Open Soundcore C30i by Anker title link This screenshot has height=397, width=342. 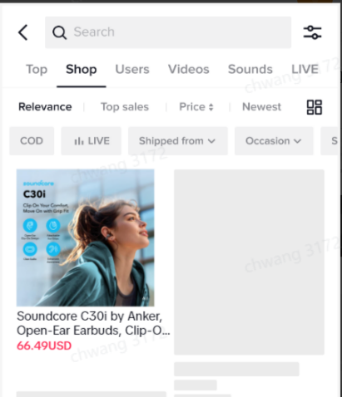pos(93,323)
